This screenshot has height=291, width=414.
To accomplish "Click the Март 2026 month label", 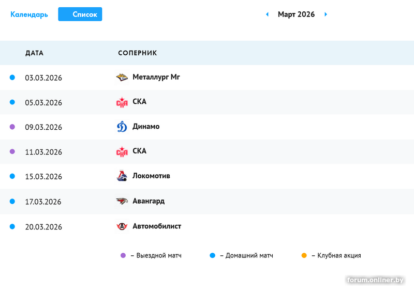I will (x=296, y=14).
